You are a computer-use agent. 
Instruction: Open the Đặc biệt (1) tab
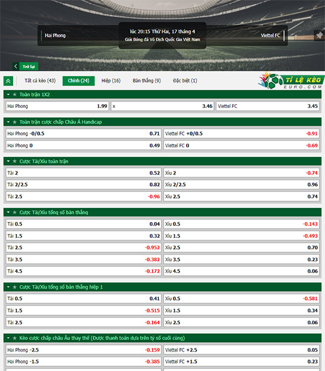(x=185, y=81)
